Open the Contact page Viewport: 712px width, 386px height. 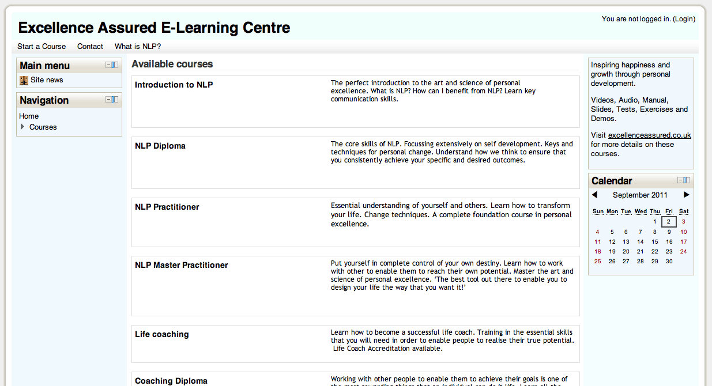90,47
